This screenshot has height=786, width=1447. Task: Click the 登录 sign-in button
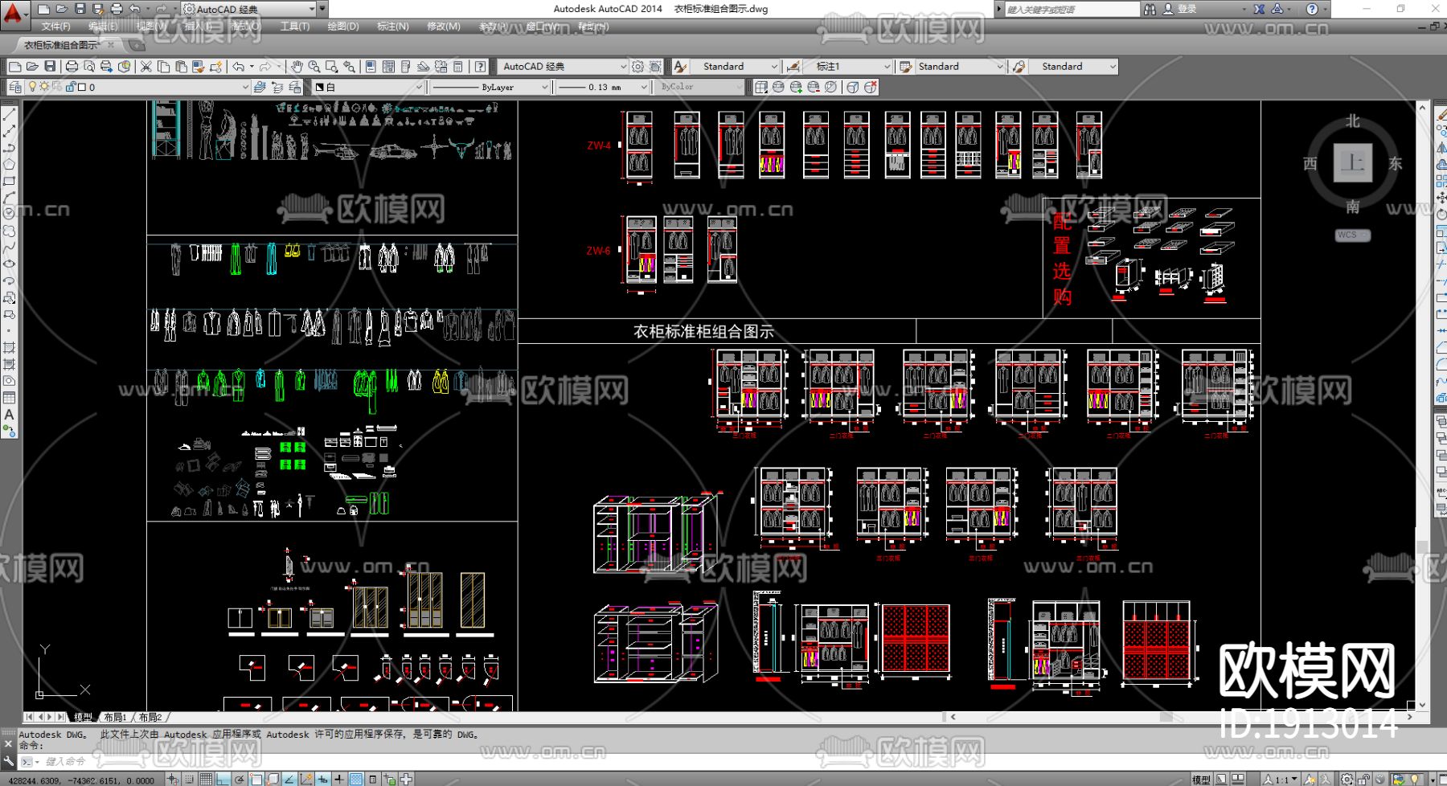[1187, 9]
